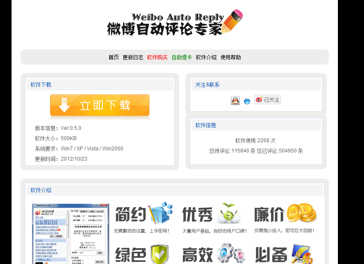Viewport: 364px width, 264px height.
Task: Open the software screenshot thumbnail
Action: coord(71,234)
